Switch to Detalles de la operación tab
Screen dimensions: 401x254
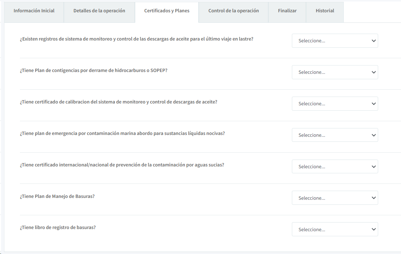[x=99, y=11]
